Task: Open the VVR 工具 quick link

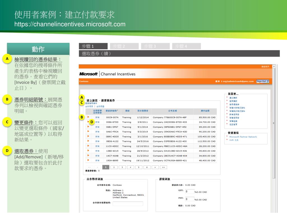Action: (234, 140)
